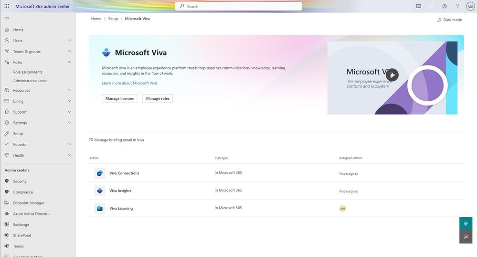Open the teal help assistant button

click(x=466, y=224)
